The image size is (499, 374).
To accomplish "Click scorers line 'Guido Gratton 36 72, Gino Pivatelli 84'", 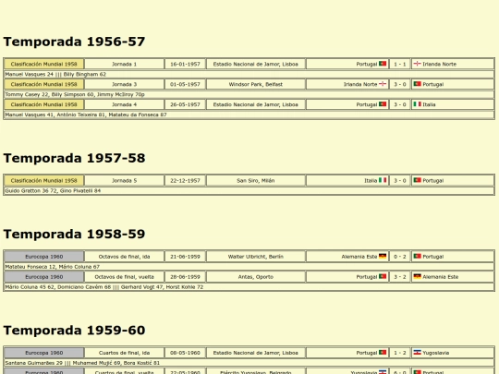I will 249,190.
